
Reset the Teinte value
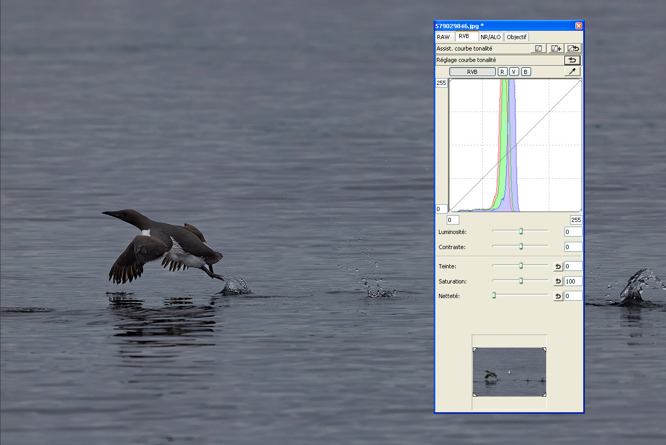pyautogui.click(x=558, y=266)
